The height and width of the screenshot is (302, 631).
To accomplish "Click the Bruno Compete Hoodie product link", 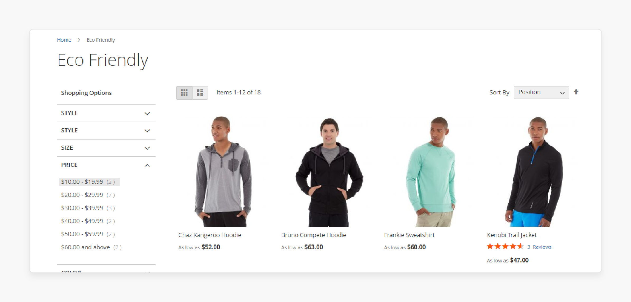I will tap(314, 235).
